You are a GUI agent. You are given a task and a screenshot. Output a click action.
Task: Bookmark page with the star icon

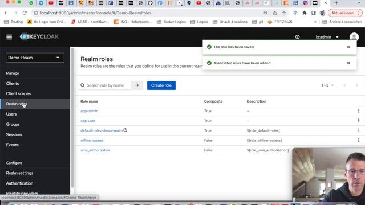[284, 13]
